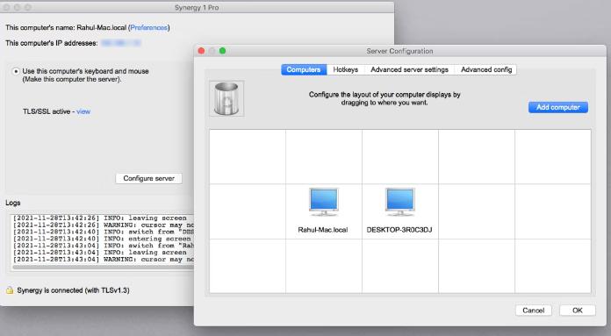Click the padlock icon beside Synergy is connected
This screenshot has width=611, height=336.
click(10, 290)
